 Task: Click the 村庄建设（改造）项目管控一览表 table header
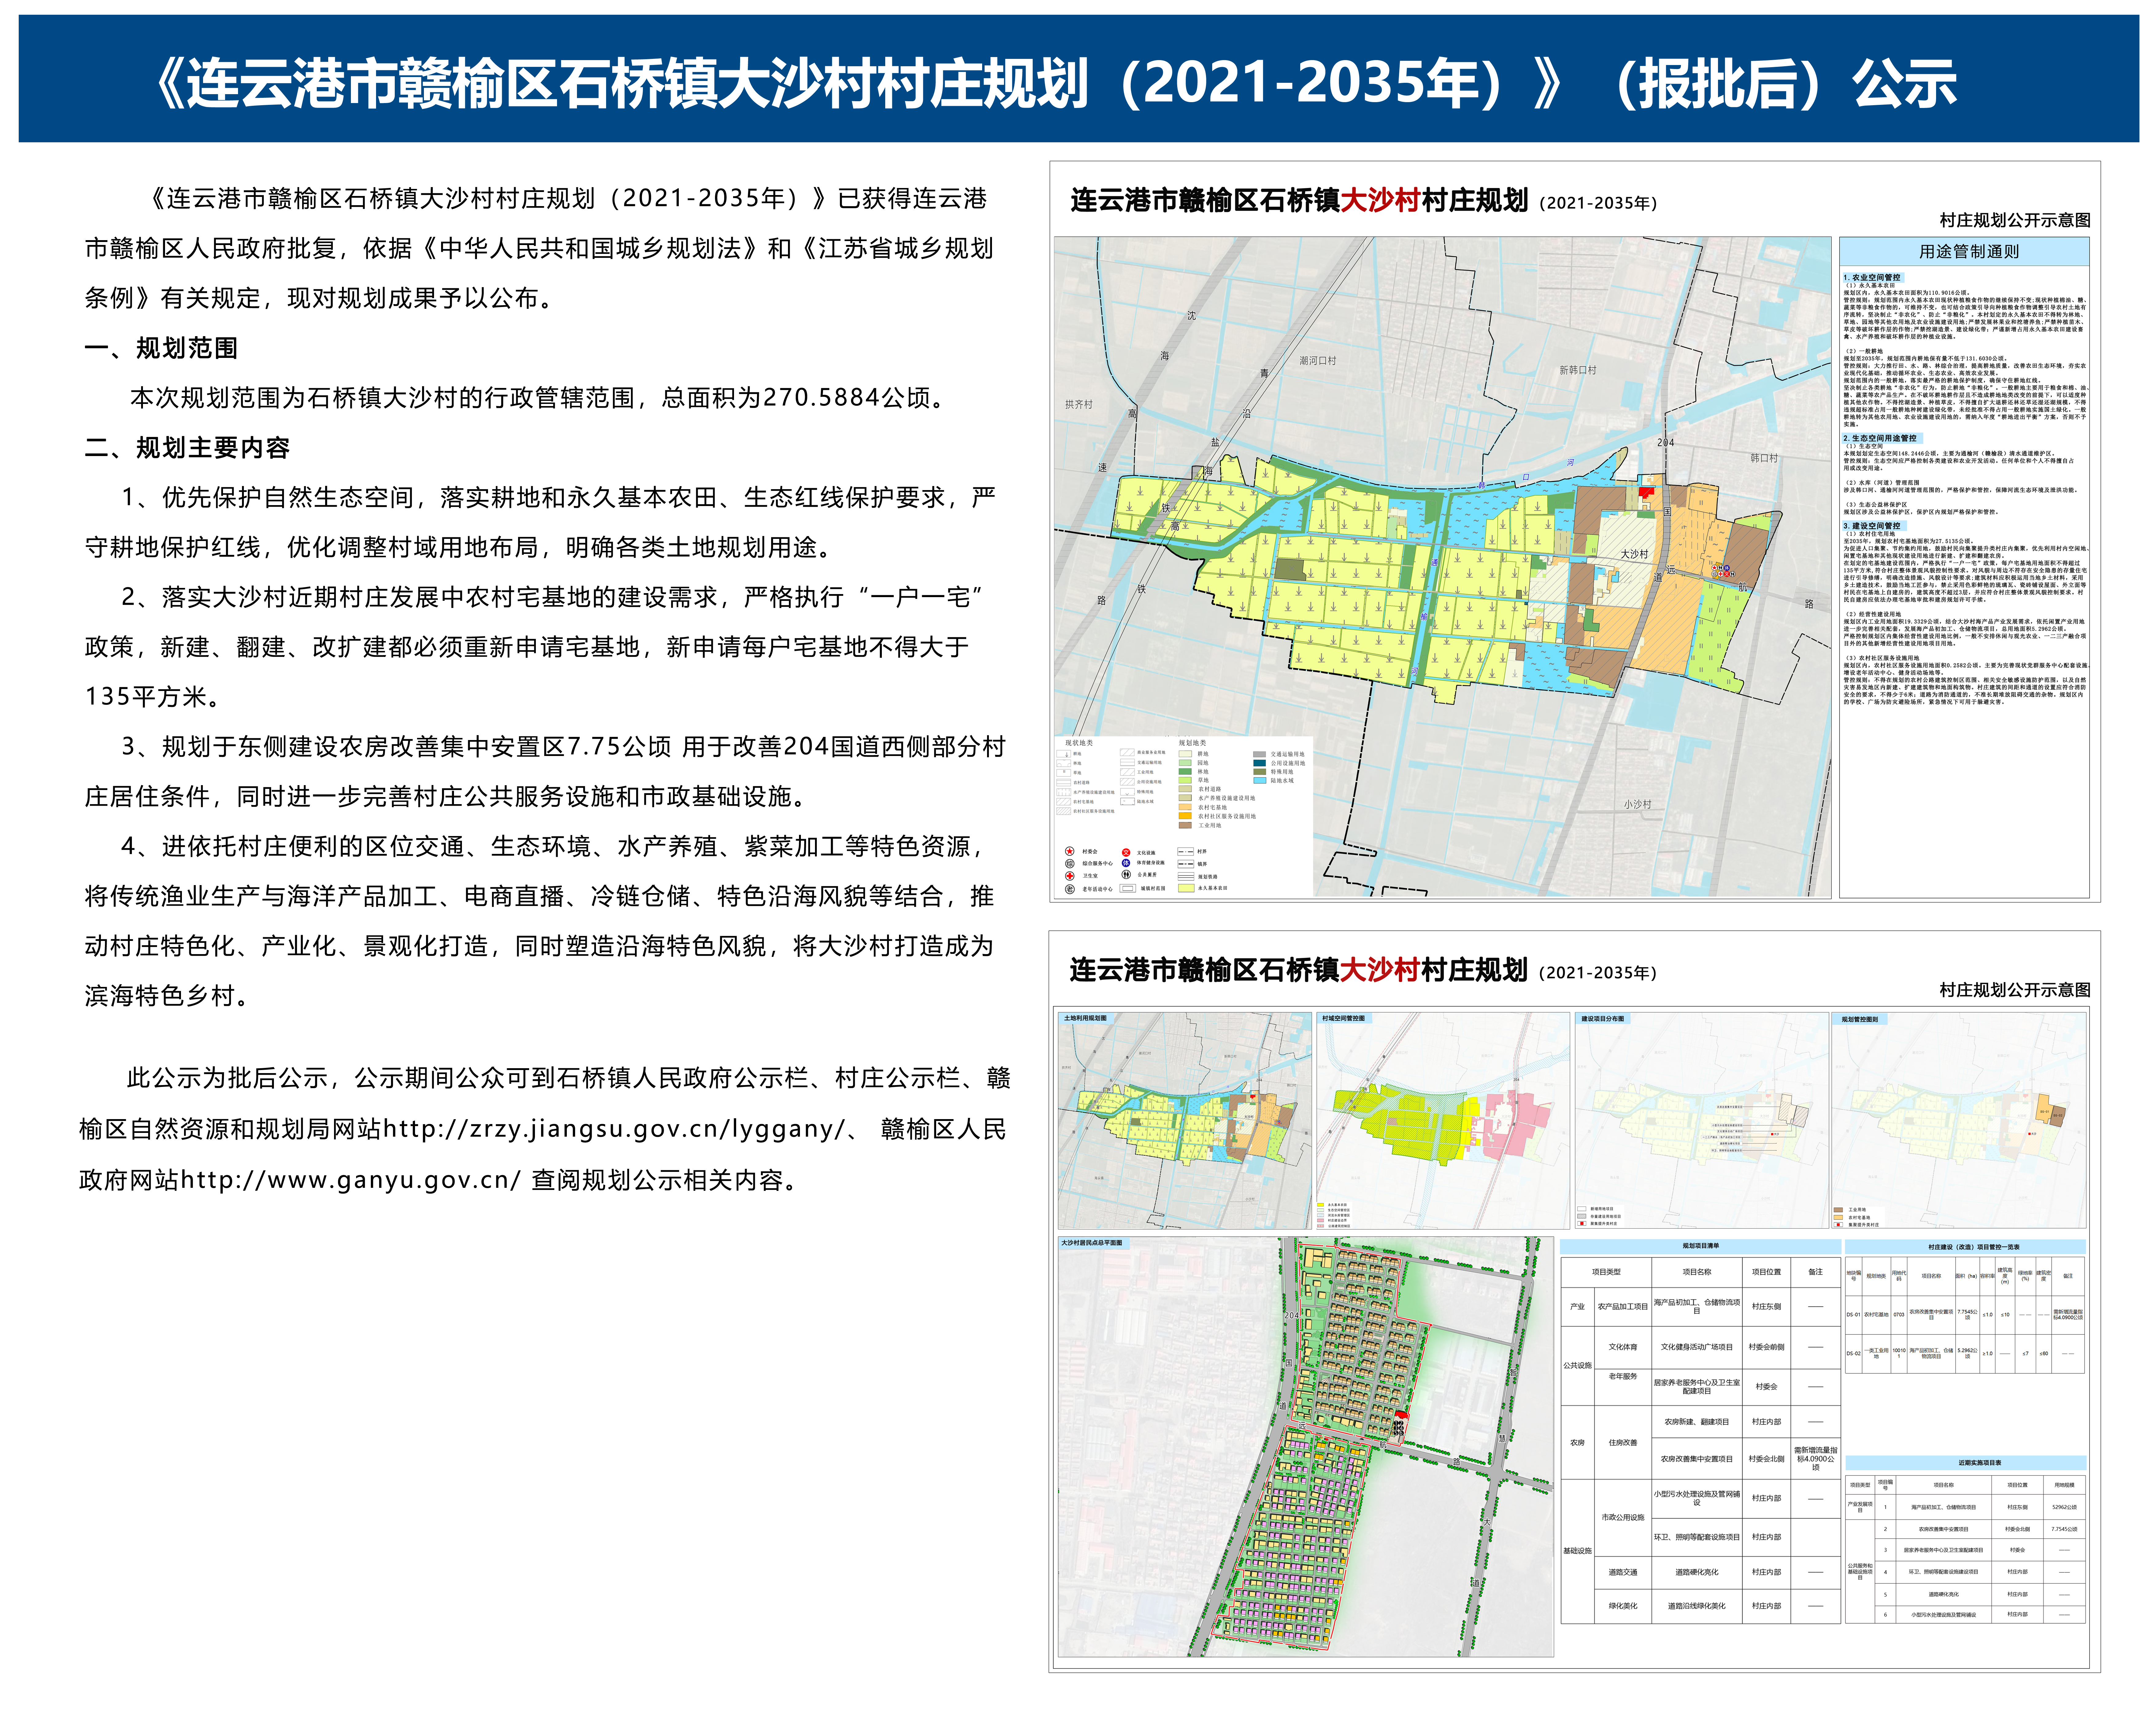click(1966, 1247)
